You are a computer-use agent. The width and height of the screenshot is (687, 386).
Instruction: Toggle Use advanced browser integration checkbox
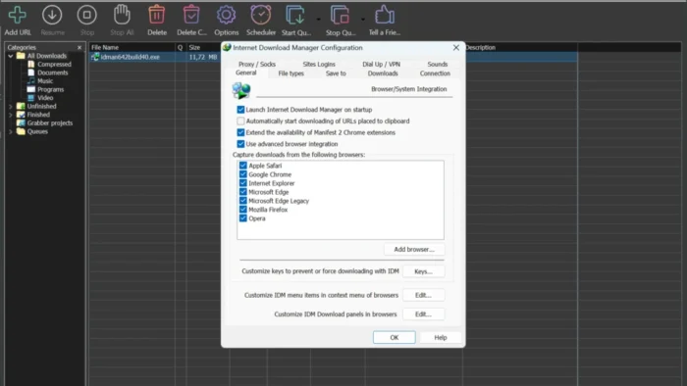point(240,144)
